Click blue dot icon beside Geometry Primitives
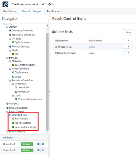Screen dimensions: 136x157 point(10,30)
